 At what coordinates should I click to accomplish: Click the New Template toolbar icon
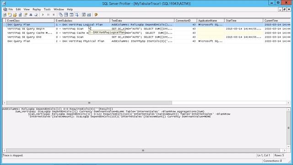(x=10, y=15)
